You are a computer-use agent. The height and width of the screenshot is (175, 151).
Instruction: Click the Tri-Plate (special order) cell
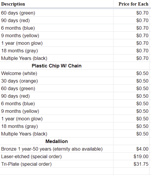click(57, 164)
